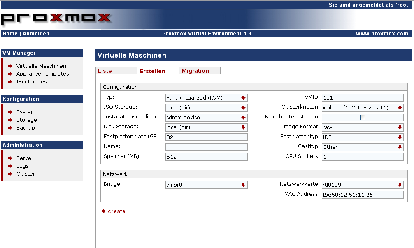
Task: Click arrow icon beside Cluster
Action: tap(10, 174)
